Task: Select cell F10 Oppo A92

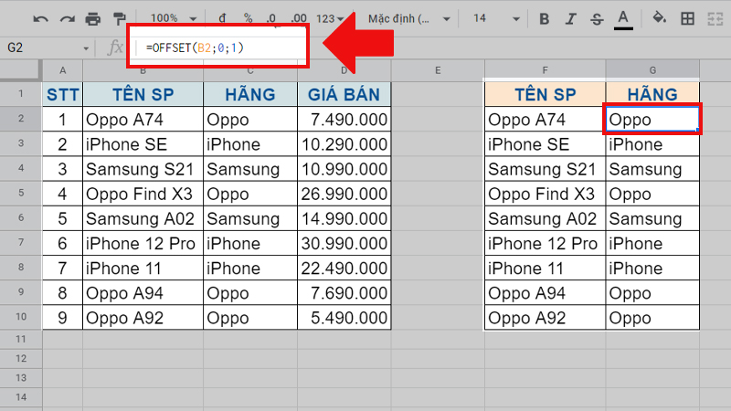Action: coord(545,317)
